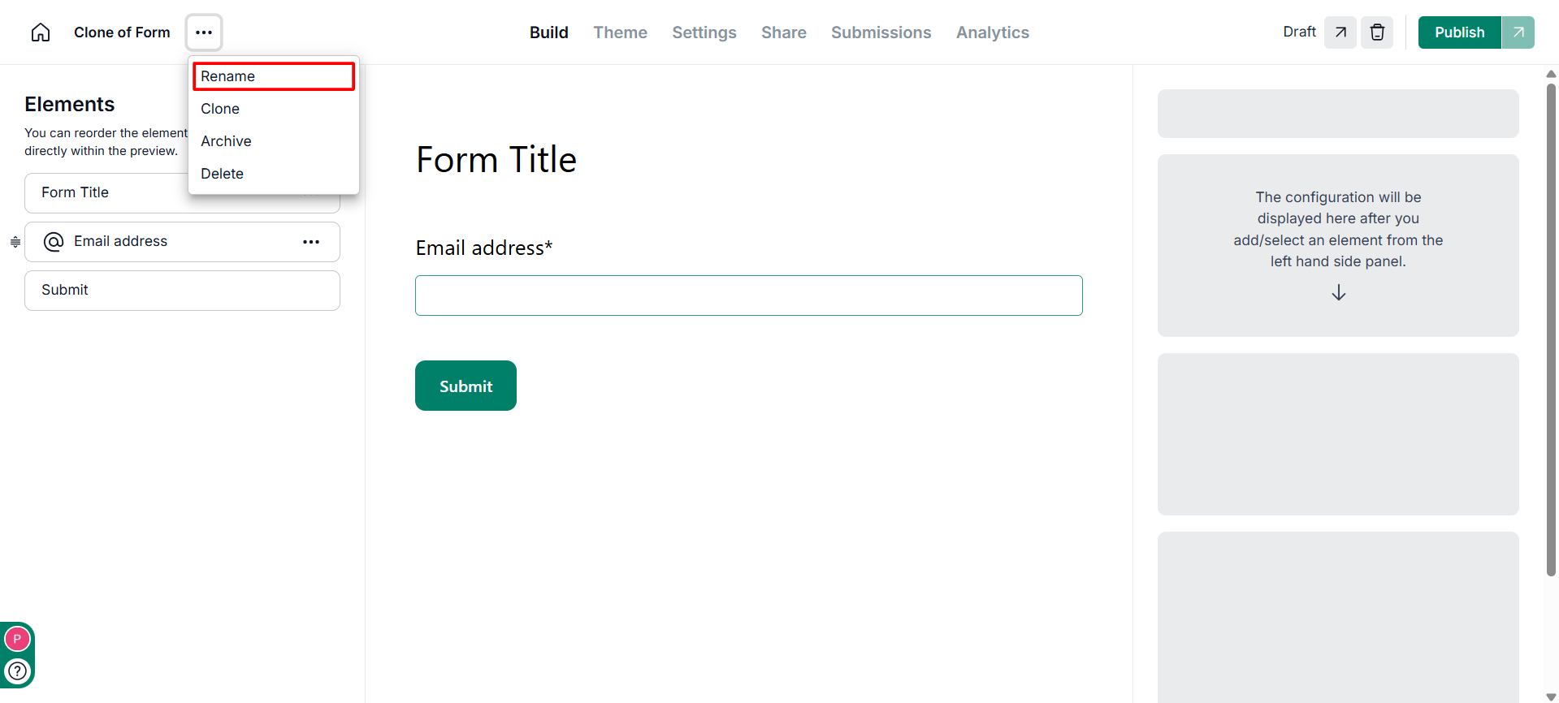
Task: Click the Publish split arrow icon
Action: coord(1518,32)
